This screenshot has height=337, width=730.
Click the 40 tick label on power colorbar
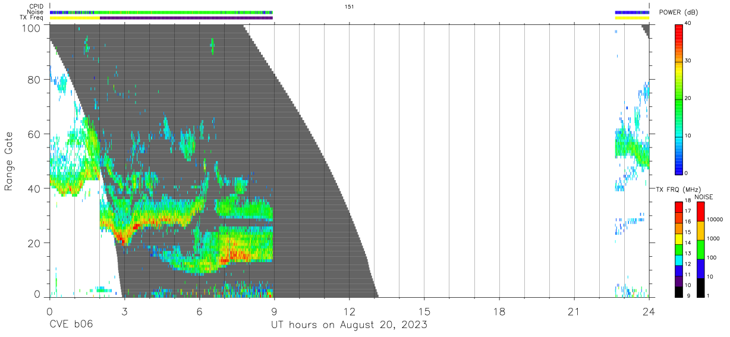pos(688,23)
